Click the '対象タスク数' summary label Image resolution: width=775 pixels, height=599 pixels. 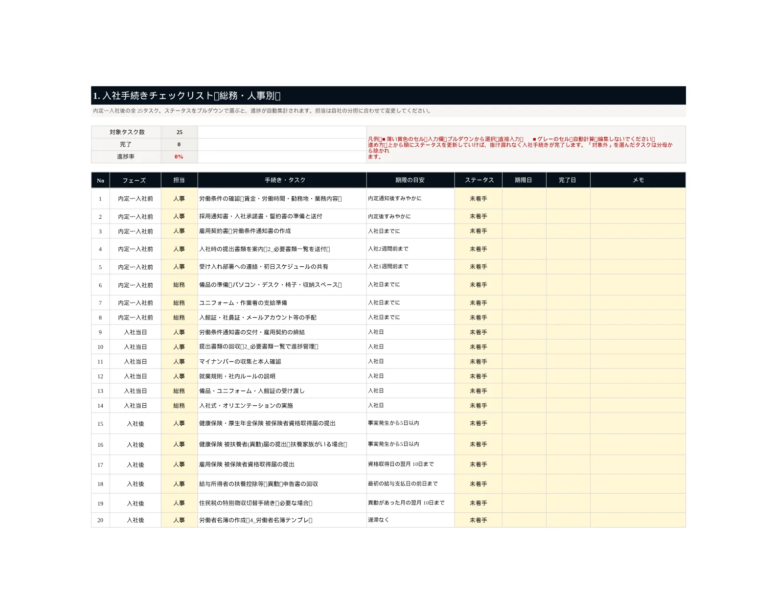[126, 132]
